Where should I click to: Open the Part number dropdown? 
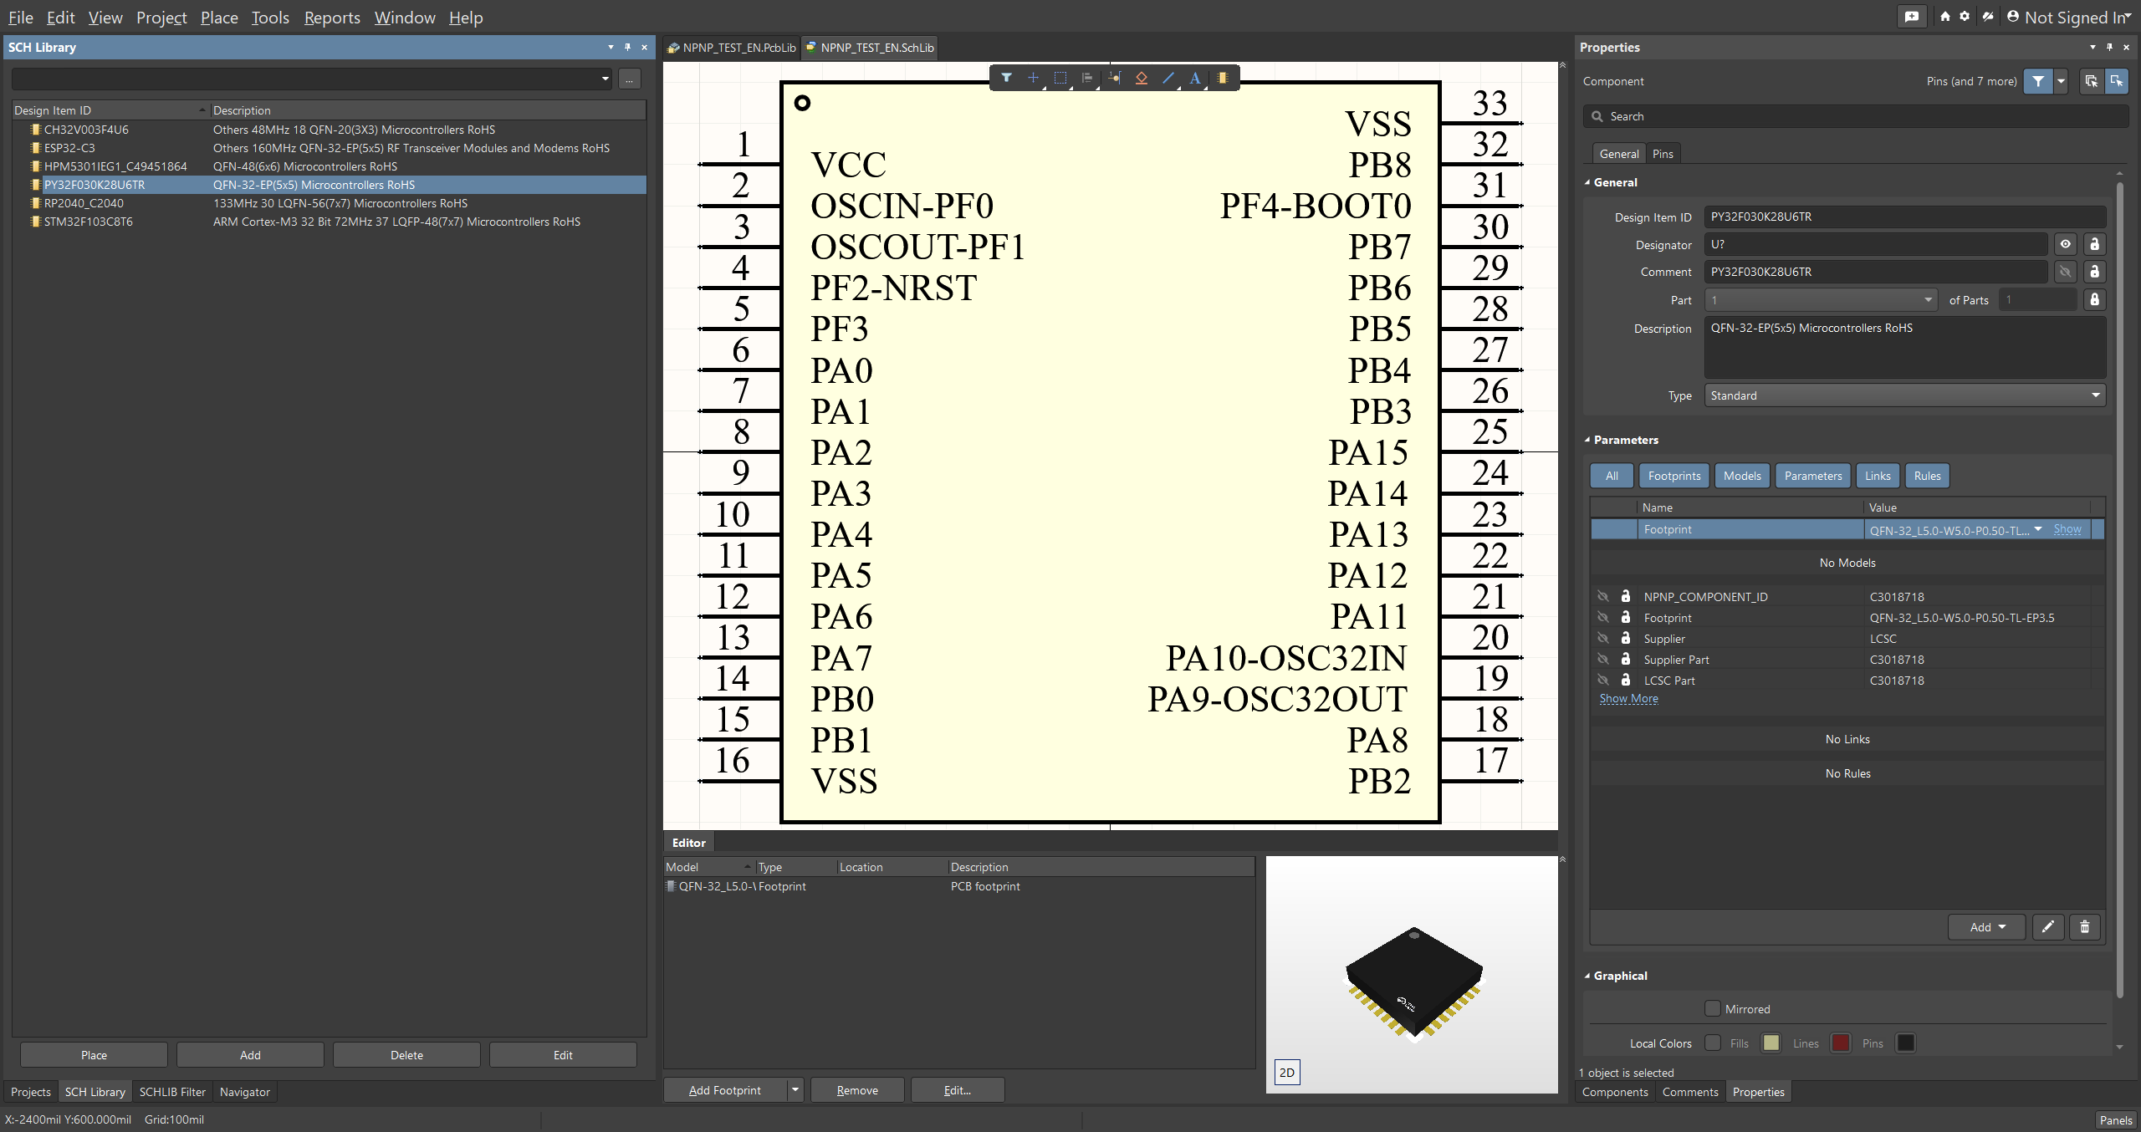tap(1822, 299)
